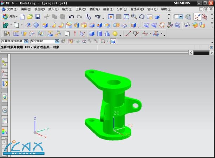Open the 首选项 (Preferences) menu
Viewport: 215px width, 158px height.
click(x=137, y=9)
